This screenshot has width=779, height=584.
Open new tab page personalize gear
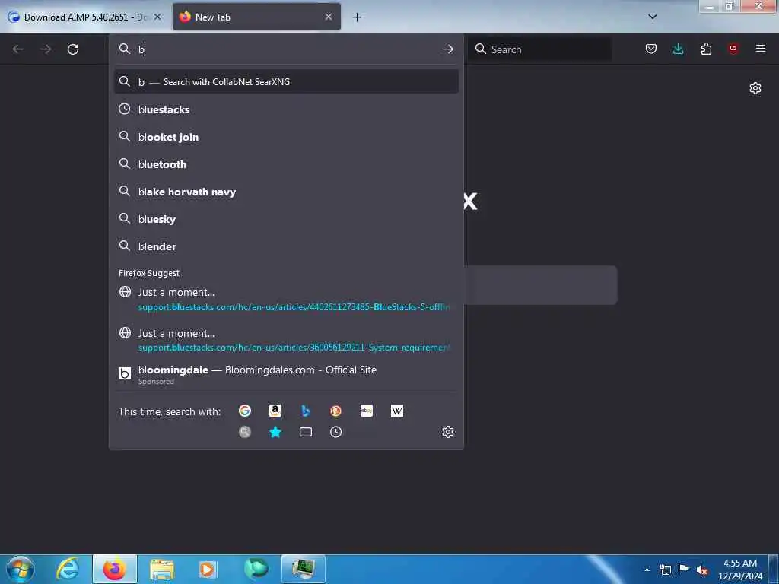pyautogui.click(x=755, y=88)
